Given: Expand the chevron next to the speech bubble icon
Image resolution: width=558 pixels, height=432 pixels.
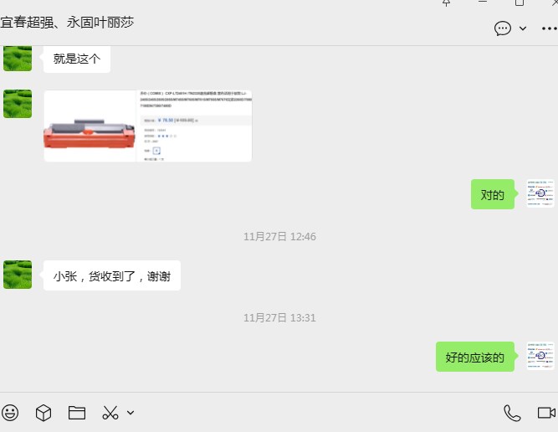Looking at the screenshot, I should tap(524, 28).
